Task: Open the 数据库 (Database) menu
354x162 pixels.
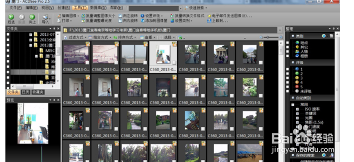Action: [x=98, y=8]
